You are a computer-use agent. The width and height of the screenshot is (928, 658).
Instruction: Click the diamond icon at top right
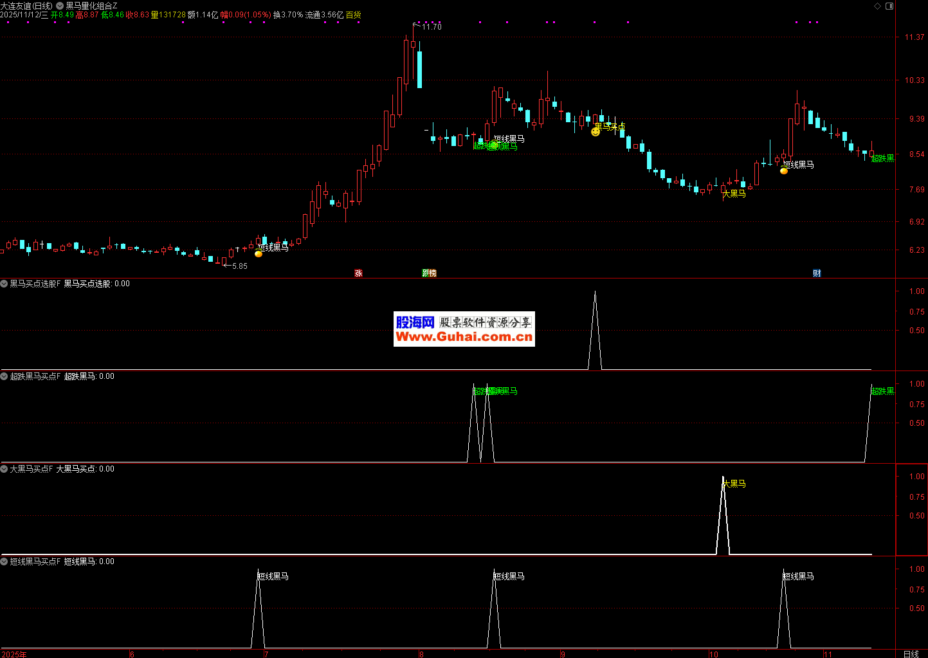[x=877, y=6]
